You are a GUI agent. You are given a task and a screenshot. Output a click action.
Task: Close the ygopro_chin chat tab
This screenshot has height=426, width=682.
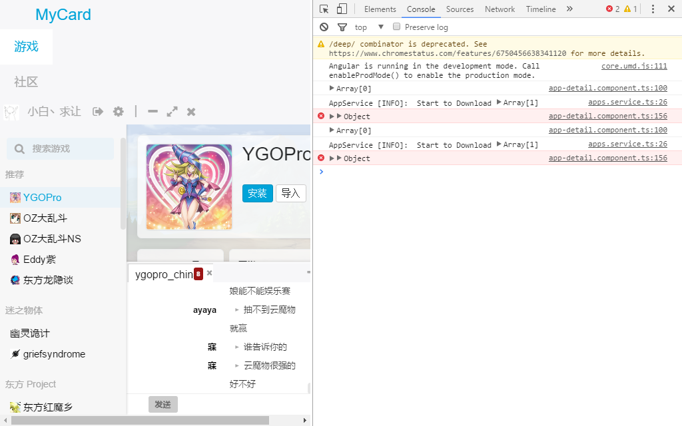click(x=209, y=273)
